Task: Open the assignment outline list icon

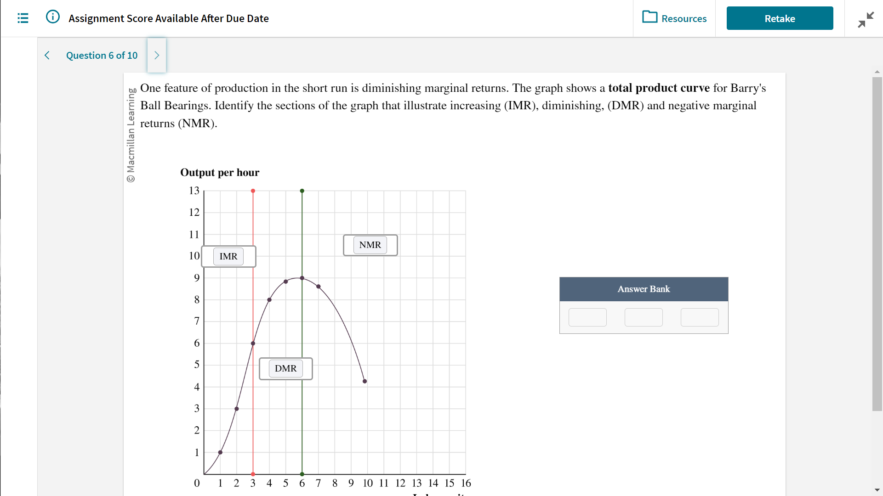Action: (x=22, y=18)
